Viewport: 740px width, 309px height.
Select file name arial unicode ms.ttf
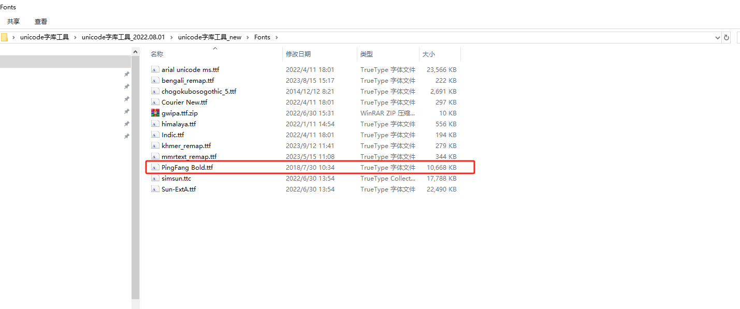[x=191, y=69]
